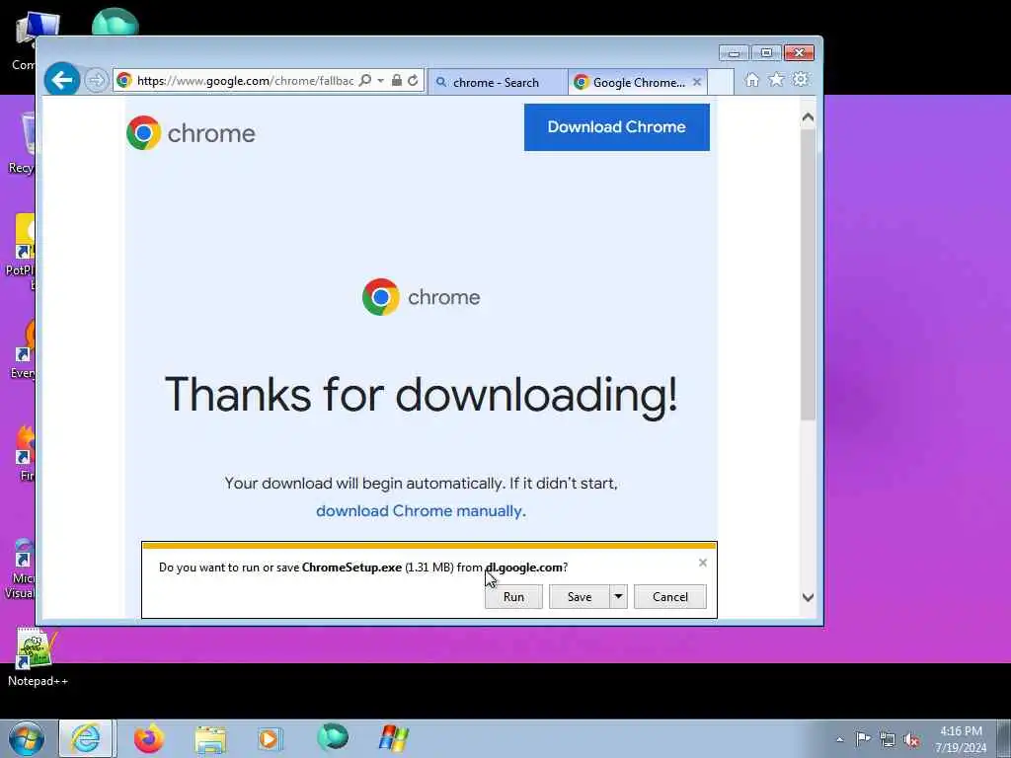Click the network tray icon
Image resolution: width=1011 pixels, height=758 pixels.
point(888,739)
